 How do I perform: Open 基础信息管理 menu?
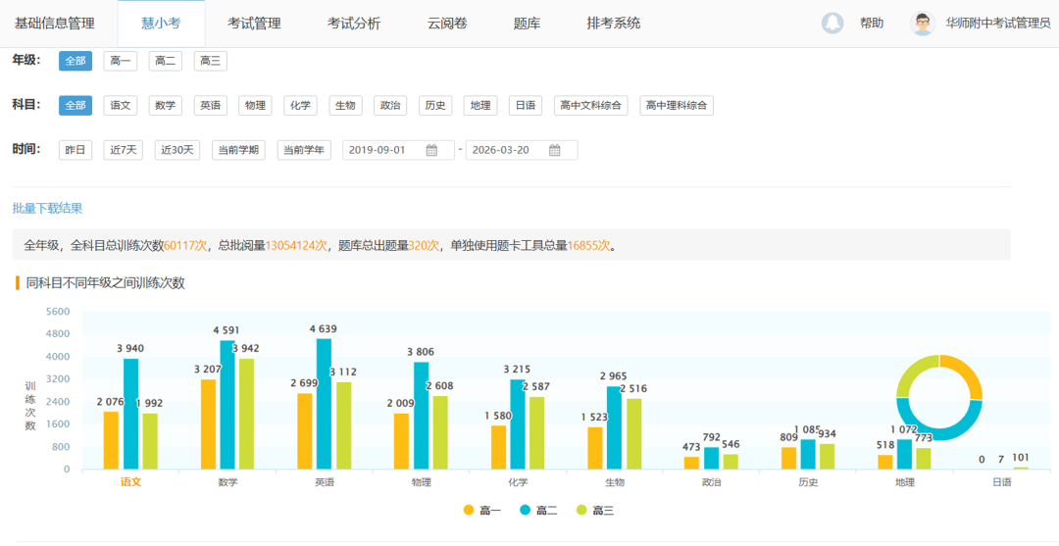(55, 23)
